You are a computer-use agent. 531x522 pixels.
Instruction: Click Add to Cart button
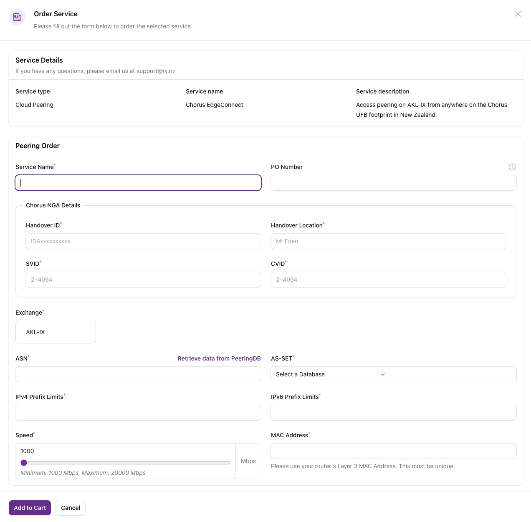click(30, 508)
